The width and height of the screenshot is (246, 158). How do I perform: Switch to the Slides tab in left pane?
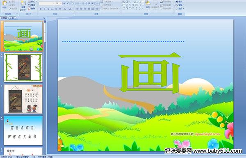tap(4, 18)
